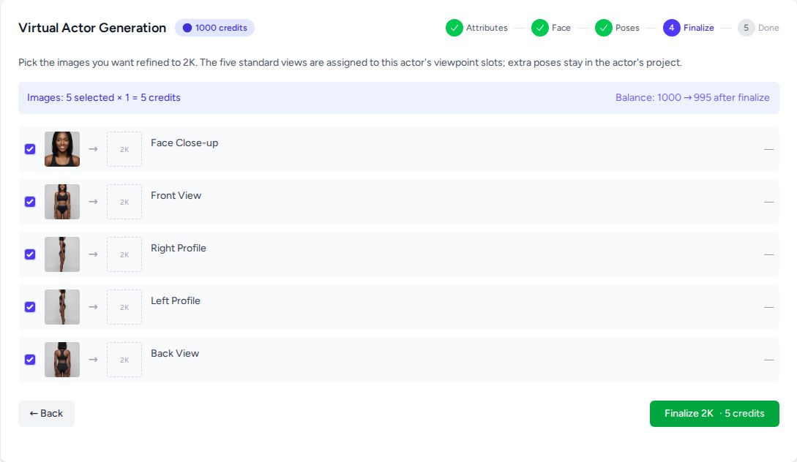Click the step 5 circle icon
The width and height of the screenshot is (797, 462).
[747, 28]
